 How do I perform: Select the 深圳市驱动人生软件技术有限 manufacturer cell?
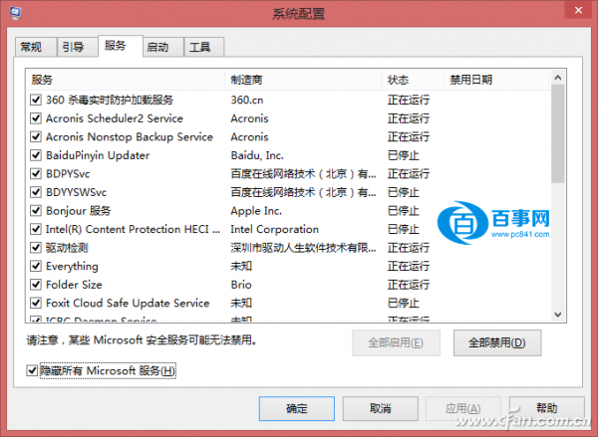tap(304, 248)
